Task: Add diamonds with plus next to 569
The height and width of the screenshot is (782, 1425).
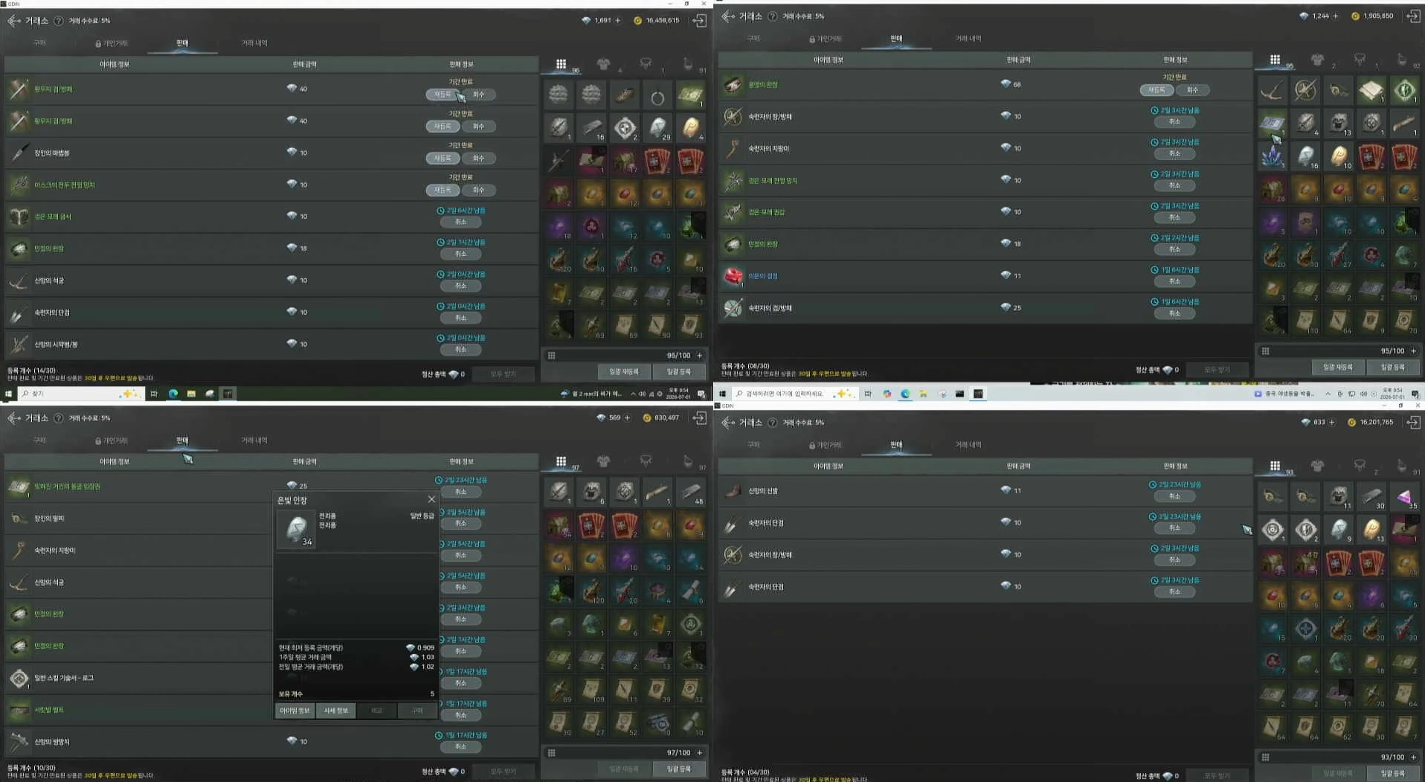Action: point(627,418)
